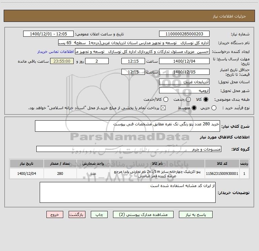Click the ساعت باقی مانده label
Screen dimensions: 259x251
pos(33,61)
